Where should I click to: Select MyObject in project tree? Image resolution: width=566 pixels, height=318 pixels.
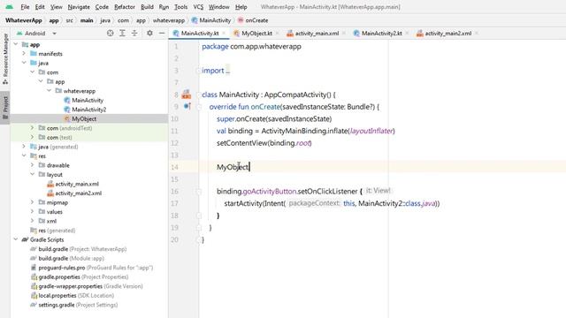click(84, 118)
